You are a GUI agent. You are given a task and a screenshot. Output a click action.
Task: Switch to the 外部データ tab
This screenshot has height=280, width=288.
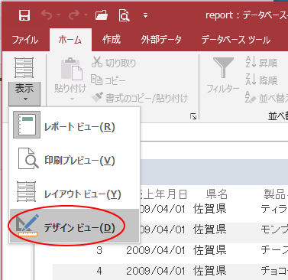coord(161,40)
